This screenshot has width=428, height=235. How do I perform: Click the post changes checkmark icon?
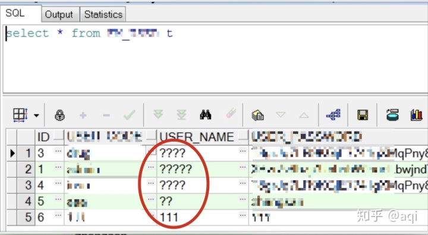click(129, 115)
